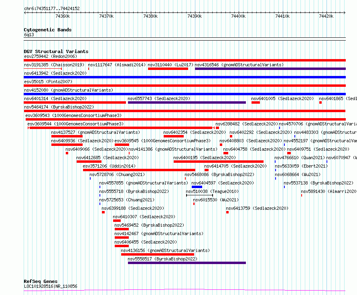Open nsv6413759 (Sedlazeck2020) label
This screenshot has width=357, height=295.
257,208
